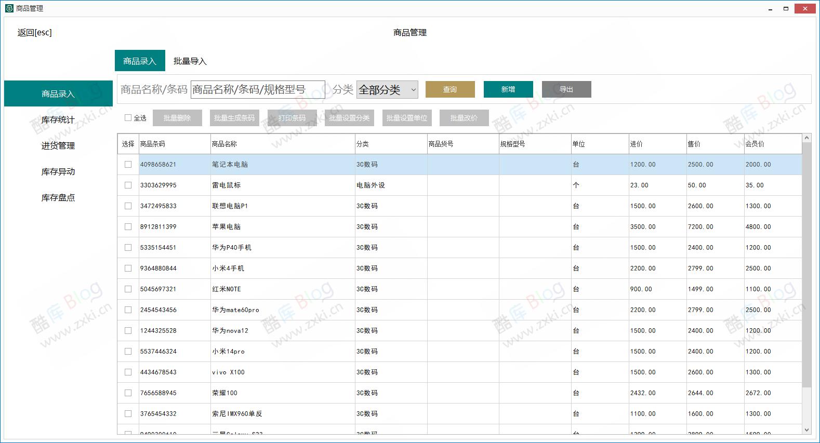Click the 批量设置分类 button
This screenshot has height=443, width=820.
pos(349,118)
